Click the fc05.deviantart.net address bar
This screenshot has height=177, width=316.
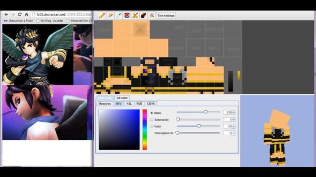[61, 14]
